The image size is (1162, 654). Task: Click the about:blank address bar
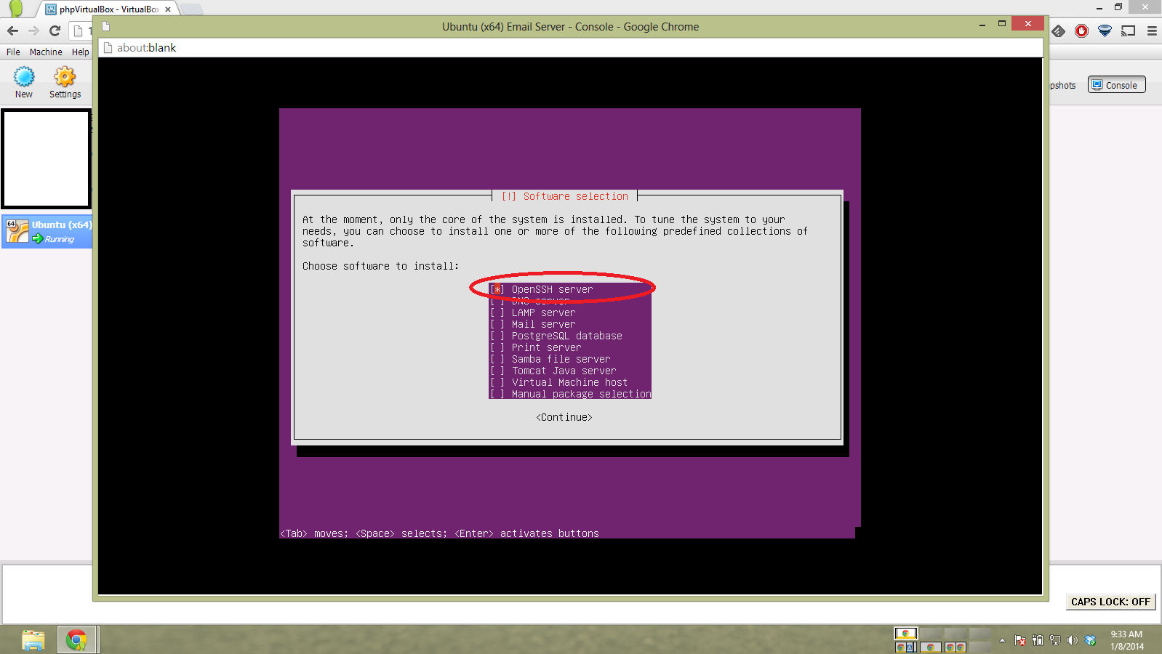point(572,48)
